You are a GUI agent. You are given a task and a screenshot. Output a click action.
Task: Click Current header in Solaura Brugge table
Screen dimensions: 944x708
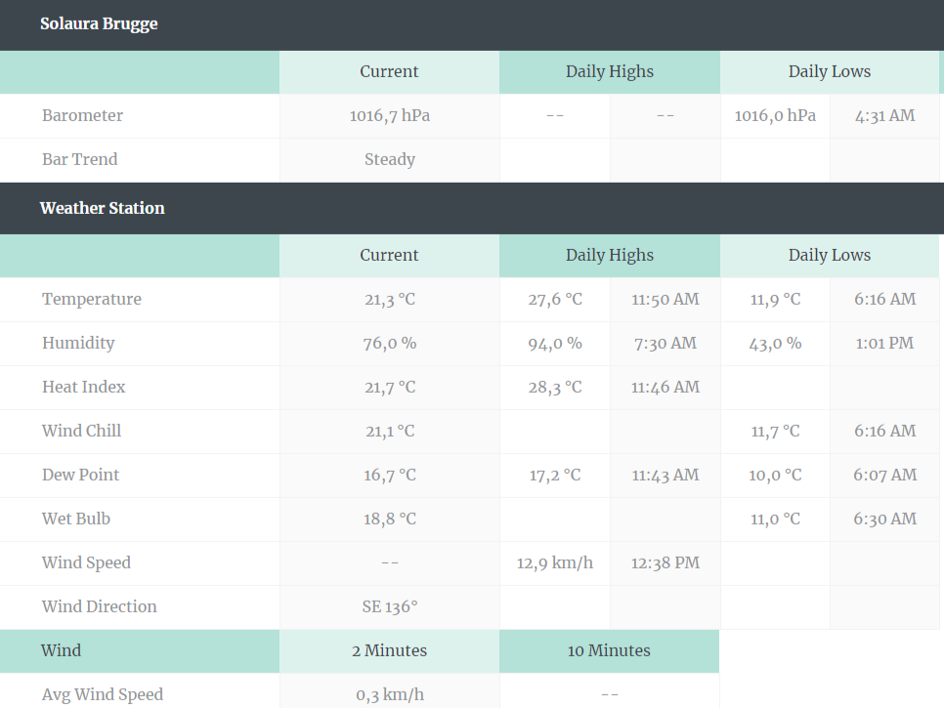(390, 71)
